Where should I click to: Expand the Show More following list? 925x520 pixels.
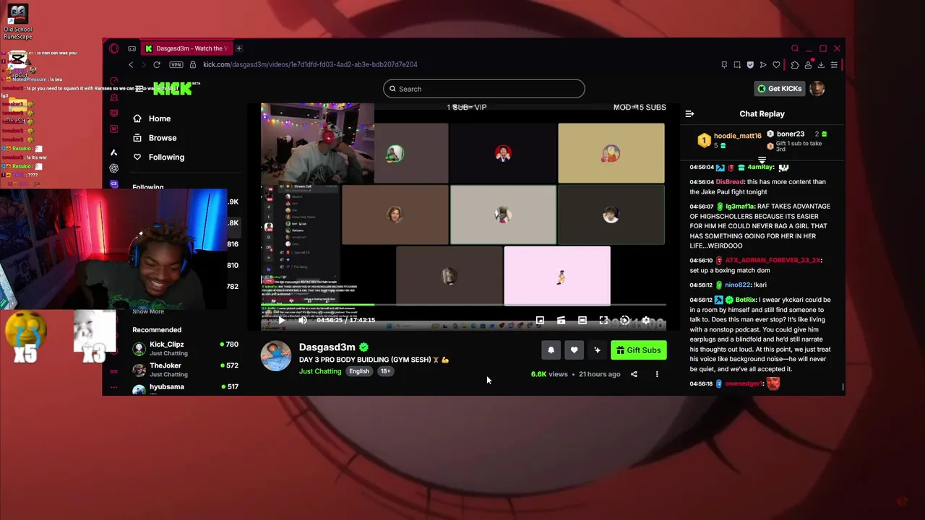click(148, 311)
